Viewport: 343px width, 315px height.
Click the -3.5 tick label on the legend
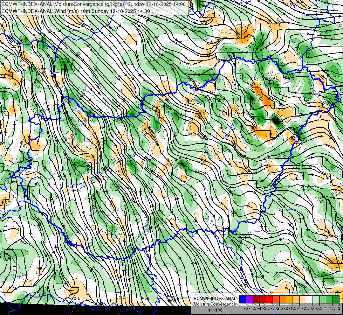point(266,308)
